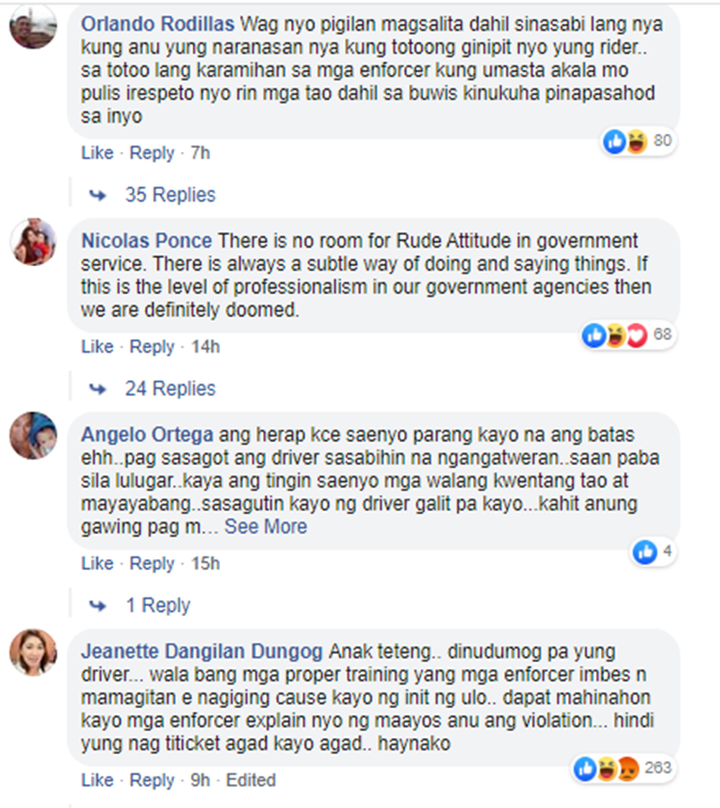
Task: Click reply arrow icon beside 35 Replies
Action: coord(98,195)
